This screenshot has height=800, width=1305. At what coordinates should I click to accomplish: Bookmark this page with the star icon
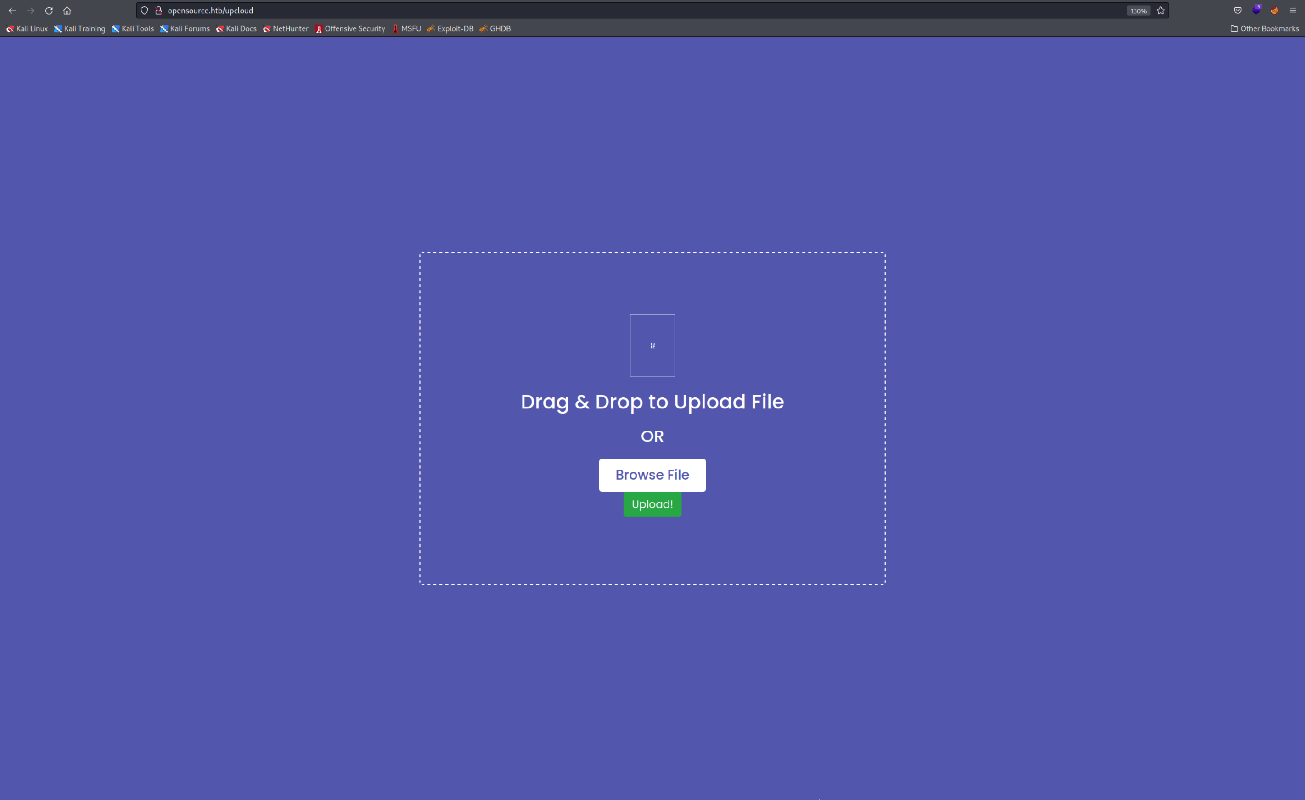1161,11
